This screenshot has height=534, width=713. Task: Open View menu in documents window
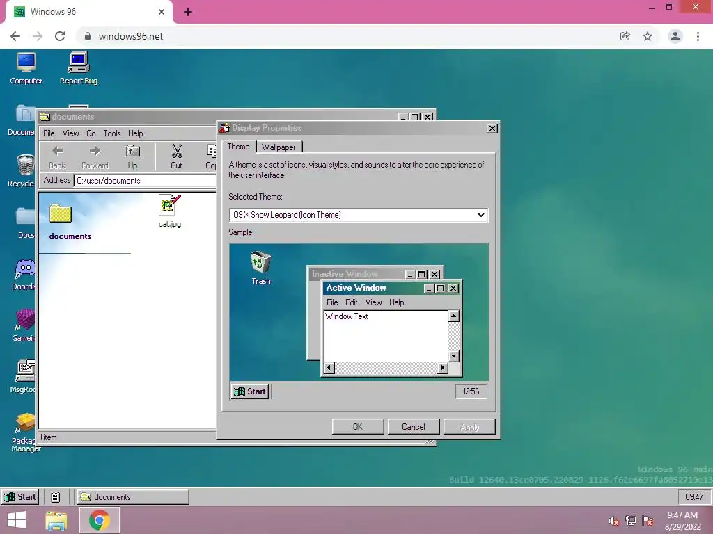click(70, 133)
